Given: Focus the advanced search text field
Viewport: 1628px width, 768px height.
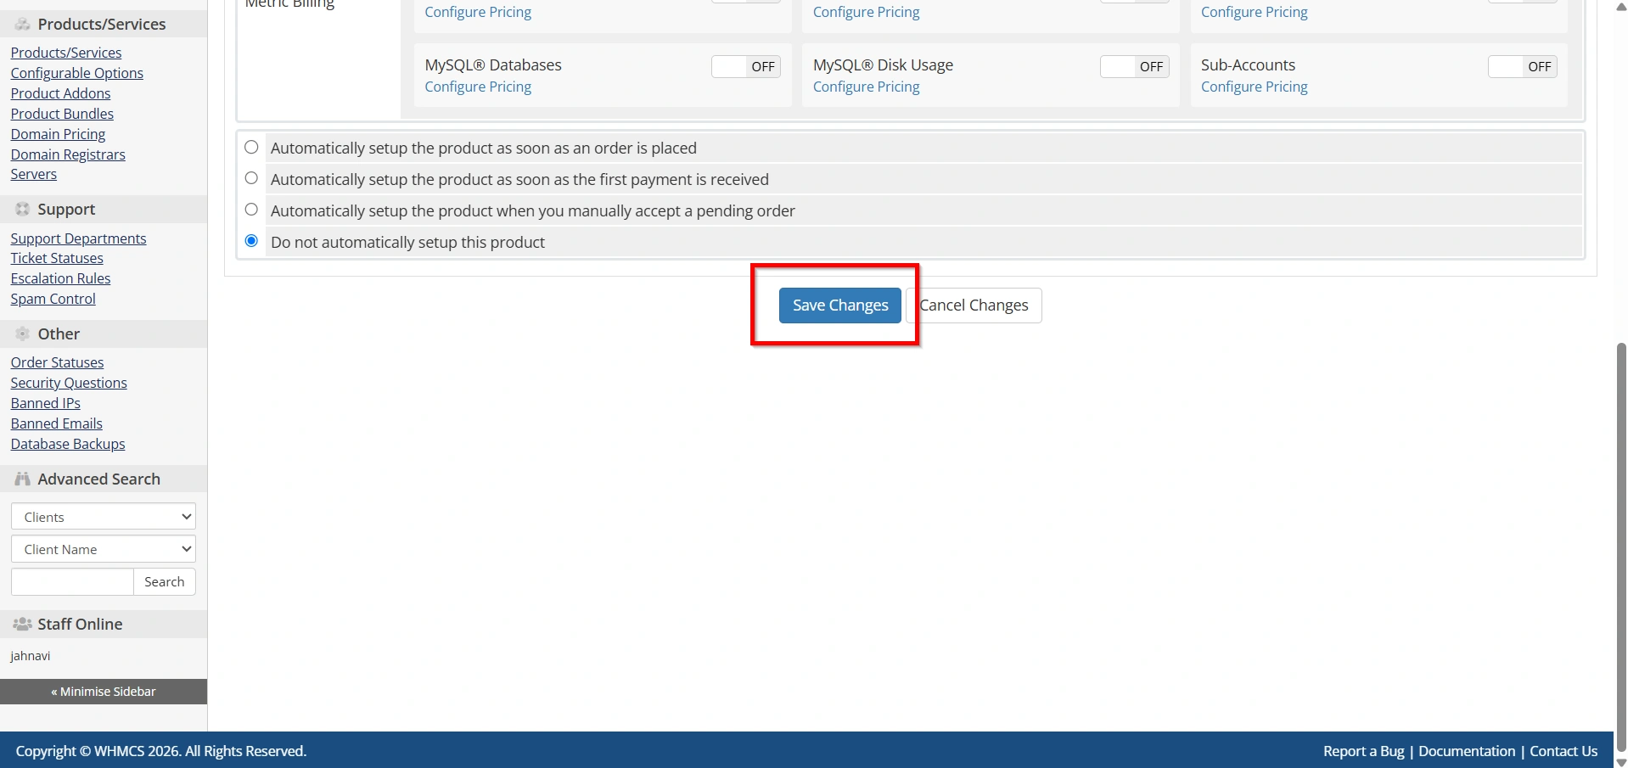Looking at the screenshot, I should [72, 581].
